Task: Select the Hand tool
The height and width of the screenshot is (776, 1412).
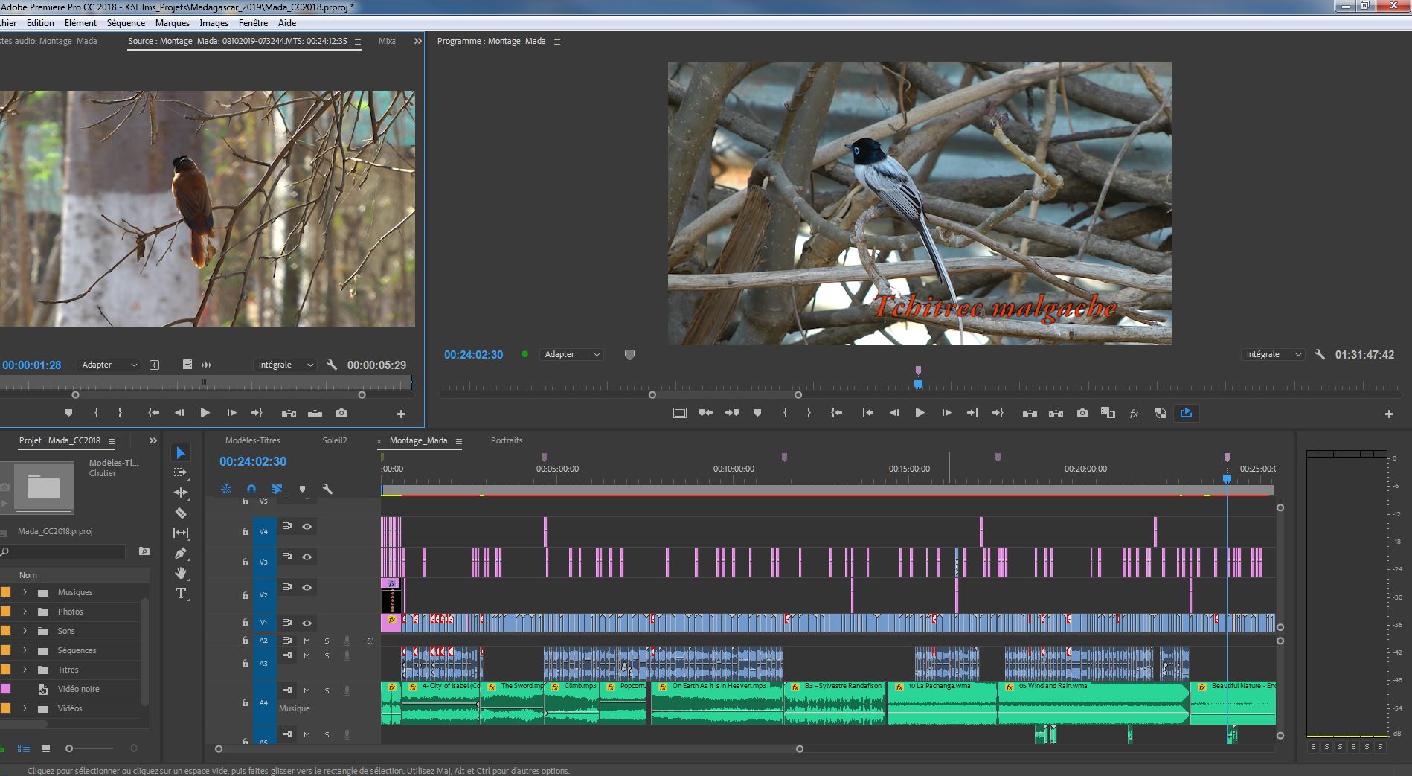Action: [x=181, y=573]
